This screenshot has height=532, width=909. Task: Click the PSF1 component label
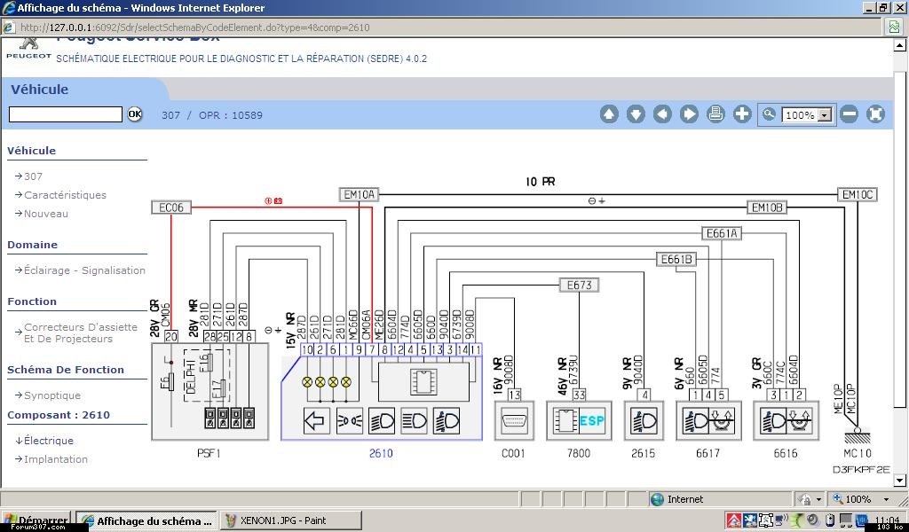click(209, 453)
